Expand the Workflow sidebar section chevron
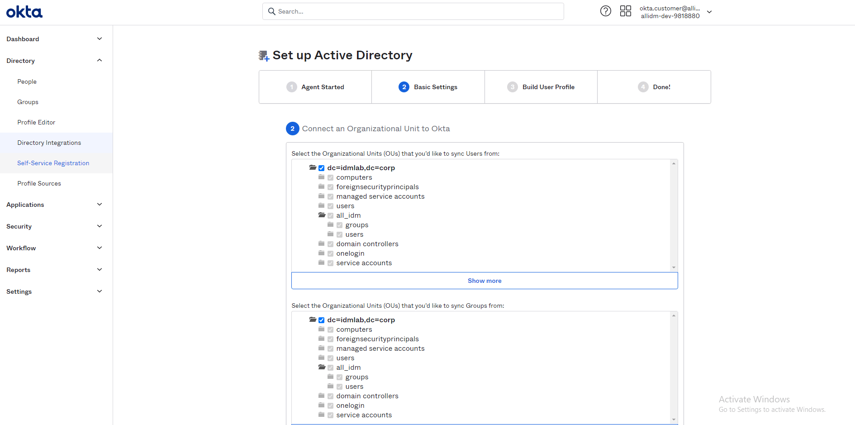 (x=100, y=248)
